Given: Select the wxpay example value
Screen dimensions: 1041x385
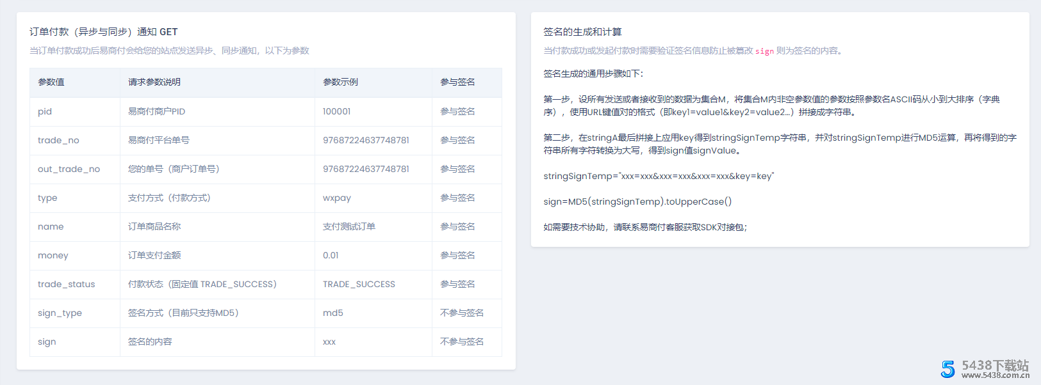Looking at the screenshot, I should [x=337, y=198].
